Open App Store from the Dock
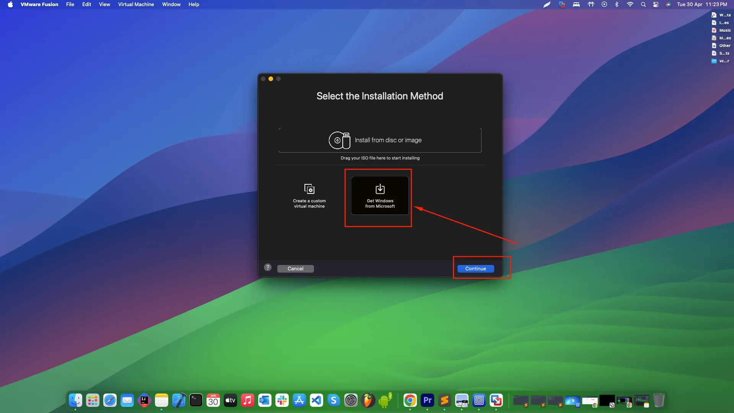 pyautogui.click(x=299, y=400)
